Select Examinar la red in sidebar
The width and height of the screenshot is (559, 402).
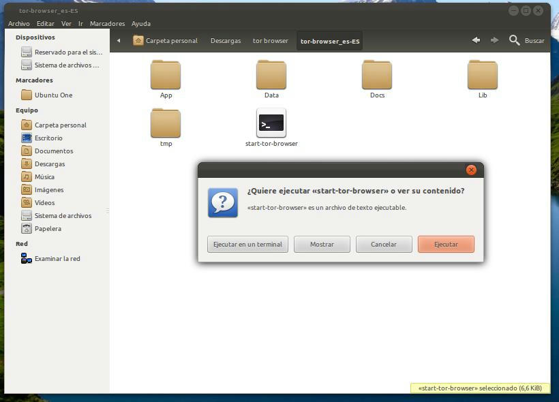click(57, 259)
